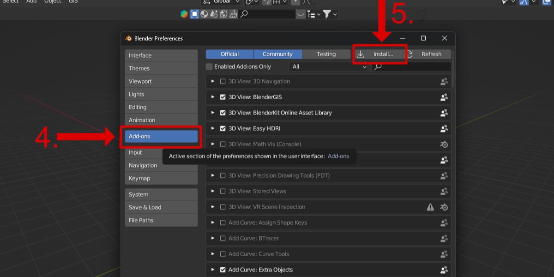Disable BlenderKit Online Asset Library checkbox

click(223, 113)
